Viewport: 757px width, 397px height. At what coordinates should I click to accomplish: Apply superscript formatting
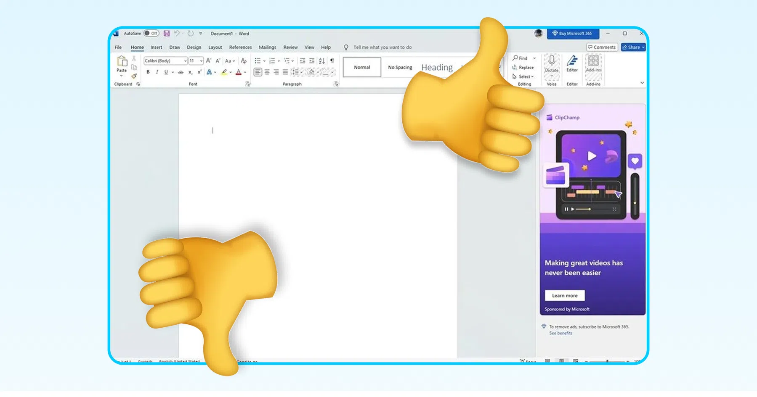pos(199,72)
